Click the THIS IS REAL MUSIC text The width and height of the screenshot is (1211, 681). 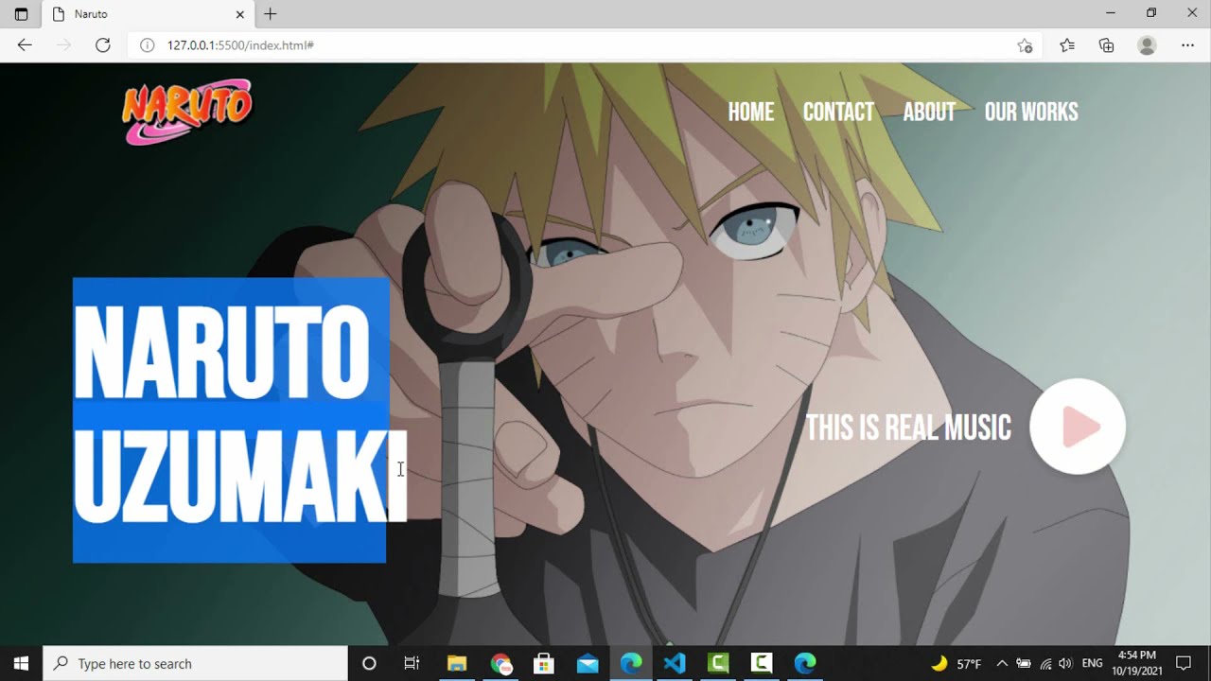(908, 428)
